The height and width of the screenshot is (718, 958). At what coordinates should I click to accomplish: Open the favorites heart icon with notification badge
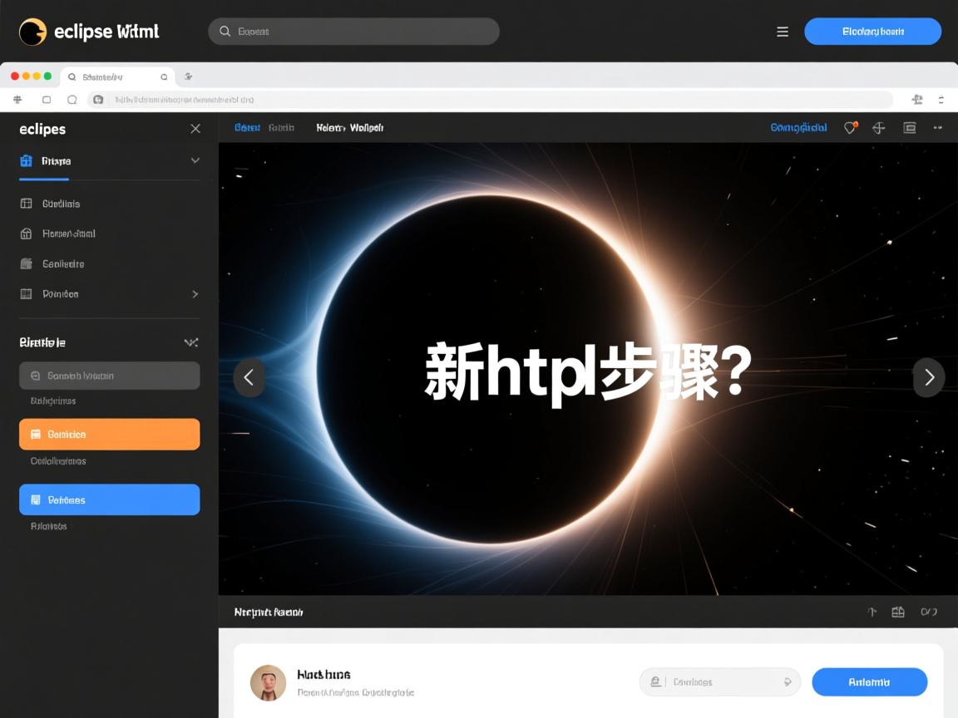pos(849,127)
